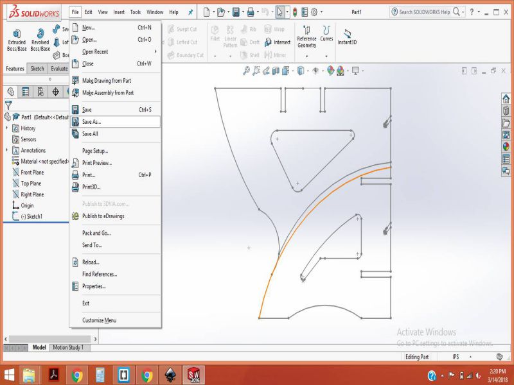Open the Save dropdown arrow in toolbar

tap(243, 12)
